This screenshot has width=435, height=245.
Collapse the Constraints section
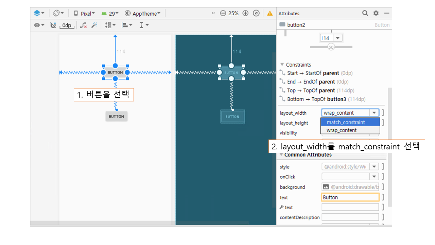pyautogui.click(x=282, y=65)
